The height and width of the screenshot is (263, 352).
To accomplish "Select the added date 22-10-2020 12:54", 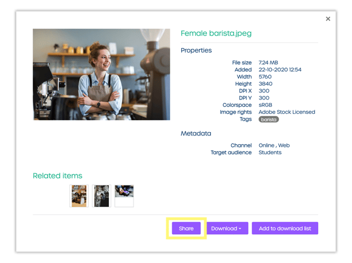I will (280, 70).
